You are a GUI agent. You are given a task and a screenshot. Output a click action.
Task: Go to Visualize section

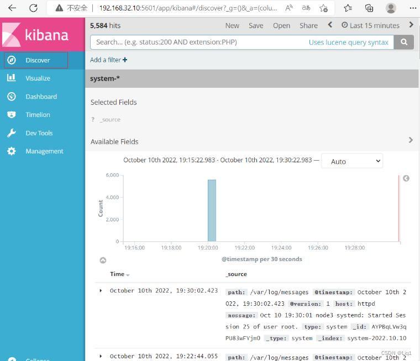(38, 78)
